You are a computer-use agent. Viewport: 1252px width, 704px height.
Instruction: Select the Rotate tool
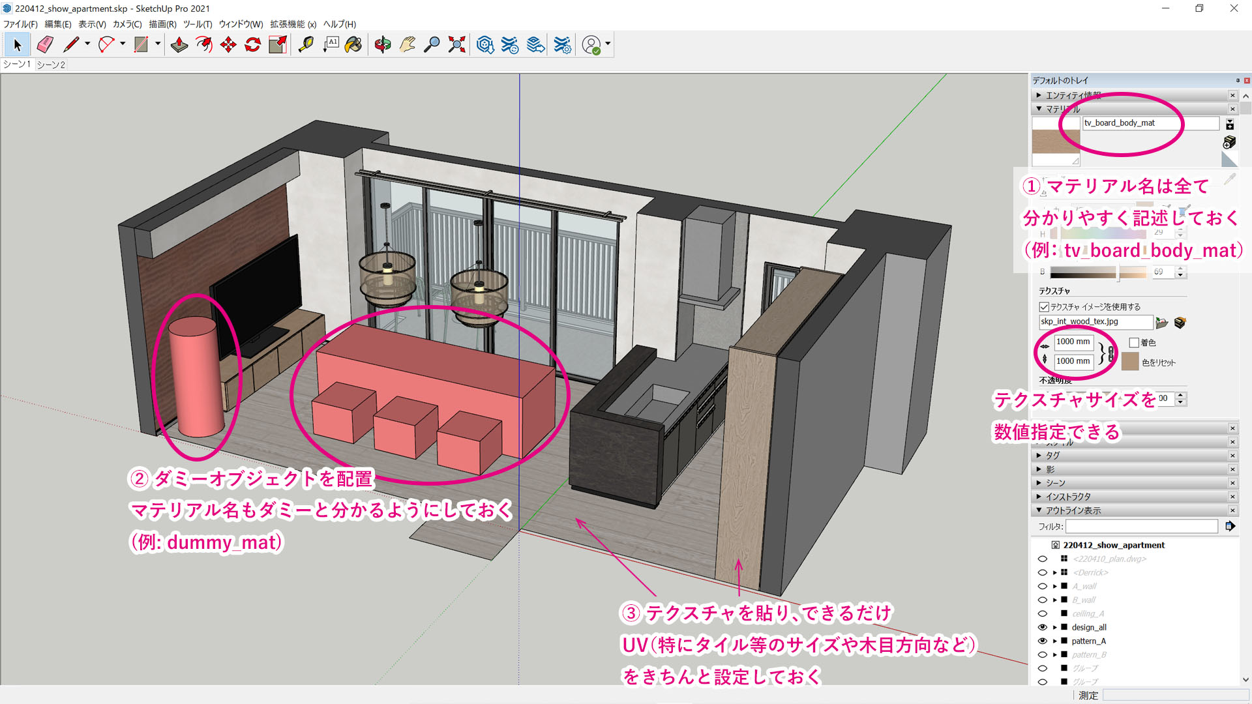[253, 45]
